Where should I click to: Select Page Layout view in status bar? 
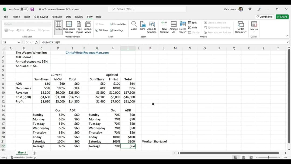(x=243, y=157)
